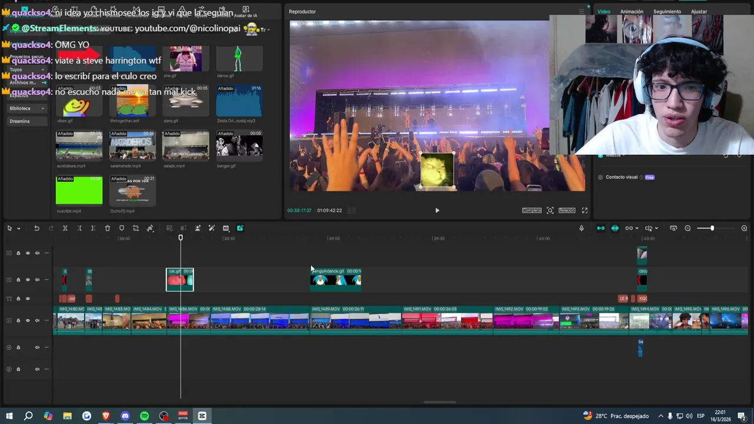Screen dimensions: 754x424
Task: Open more options for cat.gif overlay track
Action: (x=47, y=280)
